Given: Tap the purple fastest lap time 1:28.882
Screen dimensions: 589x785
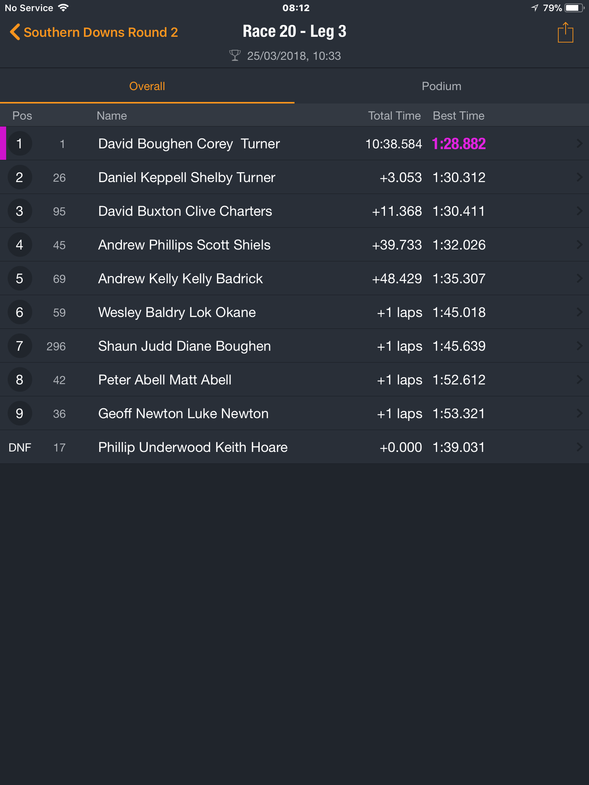Looking at the screenshot, I should tap(459, 144).
